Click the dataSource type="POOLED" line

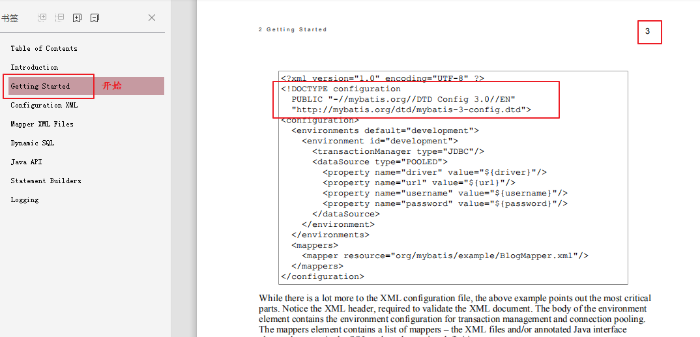(x=380, y=162)
